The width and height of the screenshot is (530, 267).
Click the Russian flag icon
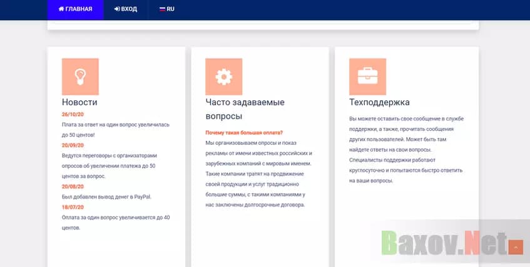[162, 9]
